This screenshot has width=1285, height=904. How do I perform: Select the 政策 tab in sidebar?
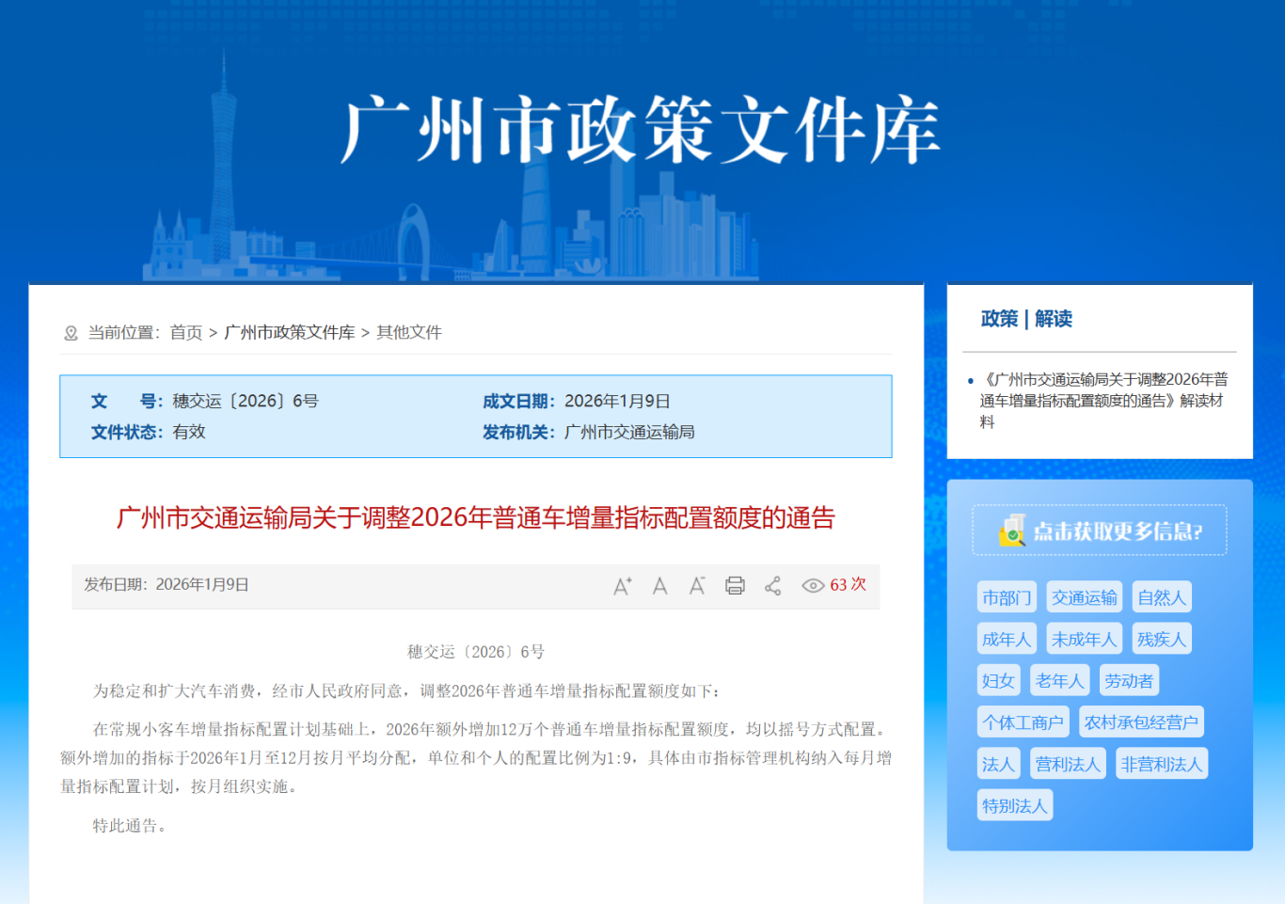point(999,319)
